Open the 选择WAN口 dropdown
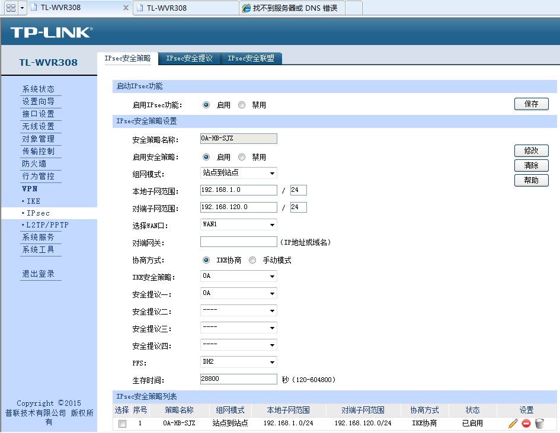 (239, 224)
